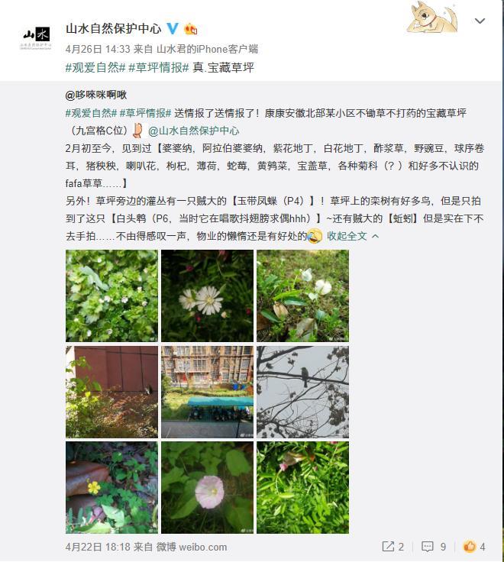This screenshot has width=504, height=562.
Task: Click the orange membership crown badge
Action: point(190,29)
